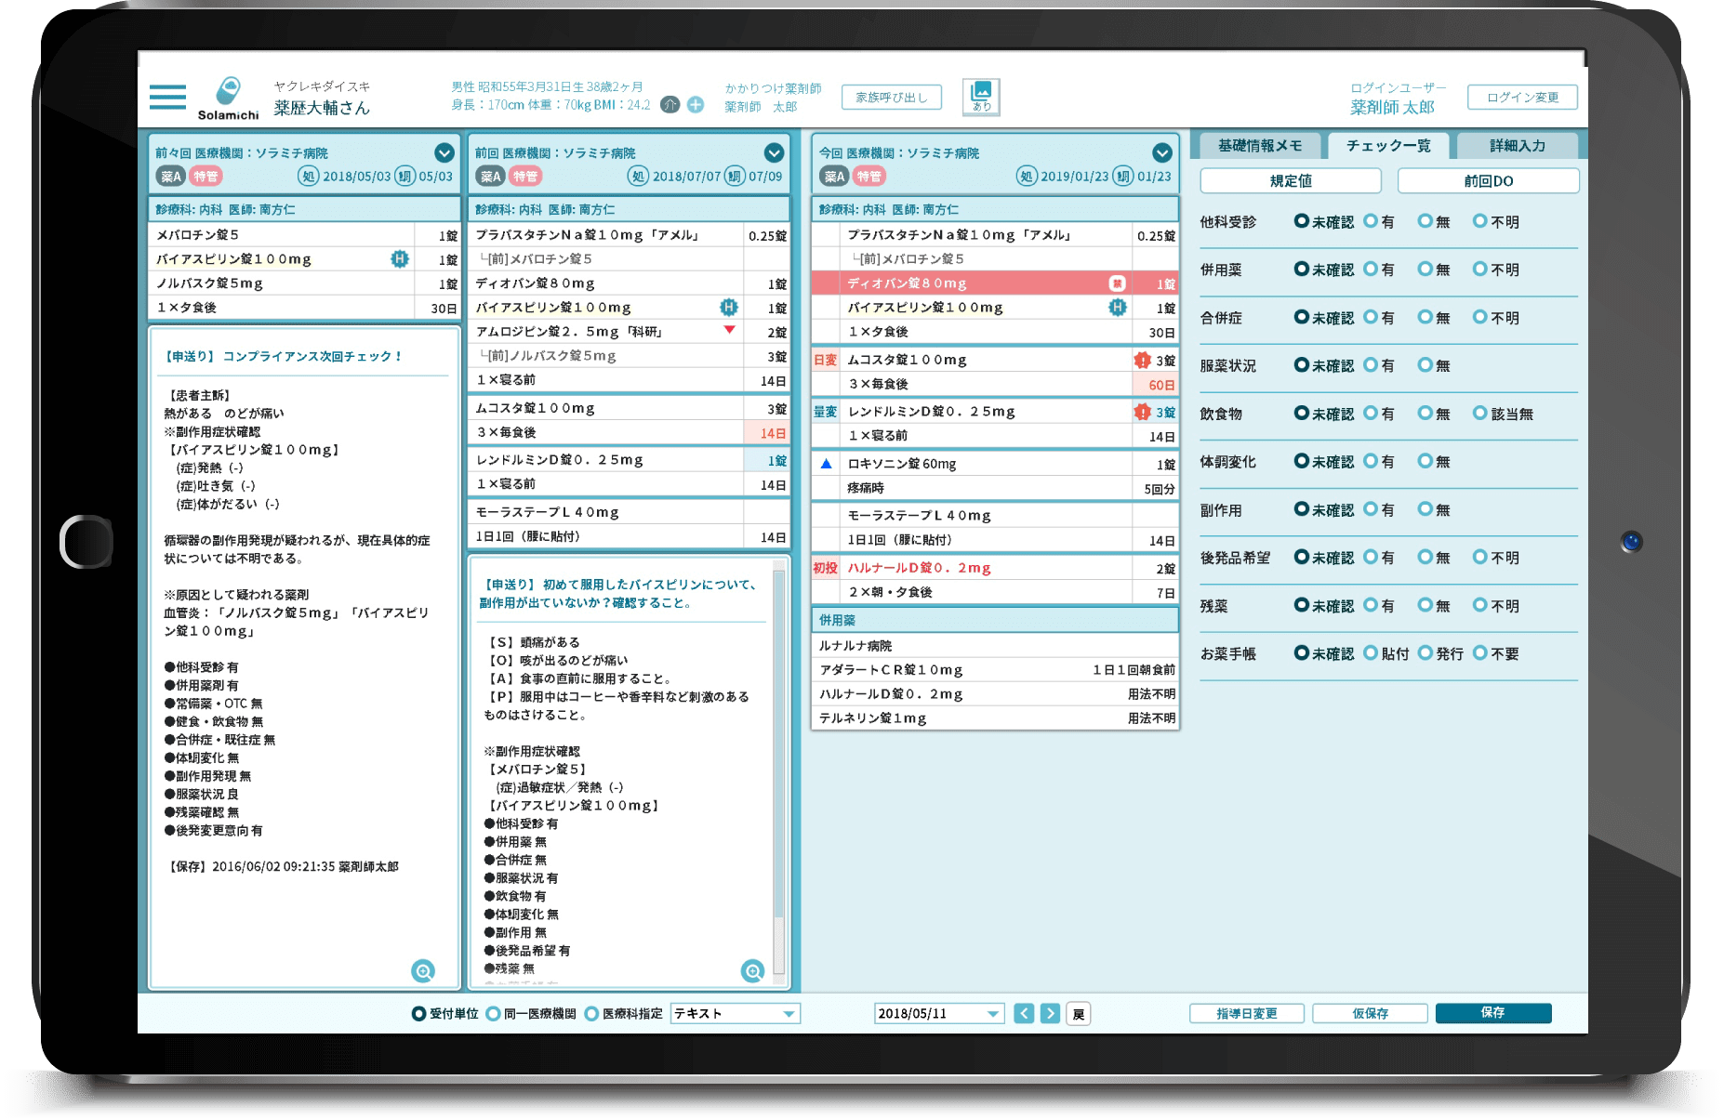This screenshot has width=1724, height=1119.
Task: Click the plus icon next to BMI
Action: click(696, 105)
